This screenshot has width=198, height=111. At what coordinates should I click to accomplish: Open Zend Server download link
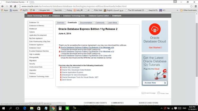click(x=67, y=80)
